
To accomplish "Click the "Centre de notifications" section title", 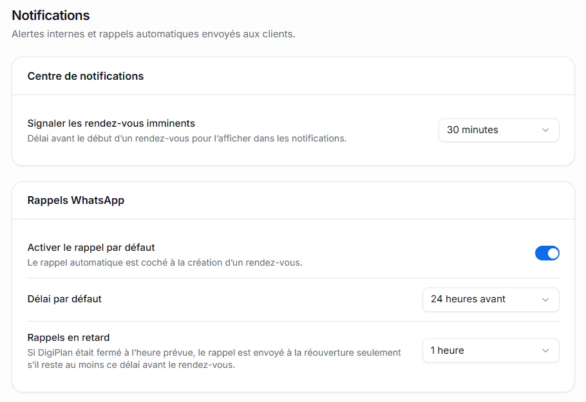I will [86, 76].
